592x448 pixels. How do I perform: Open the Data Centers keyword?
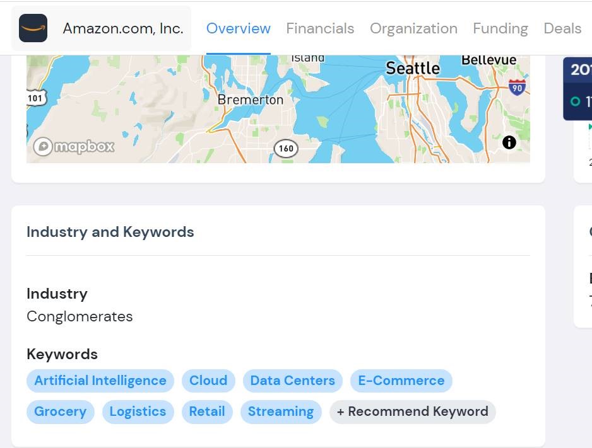pyautogui.click(x=293, y=381)
